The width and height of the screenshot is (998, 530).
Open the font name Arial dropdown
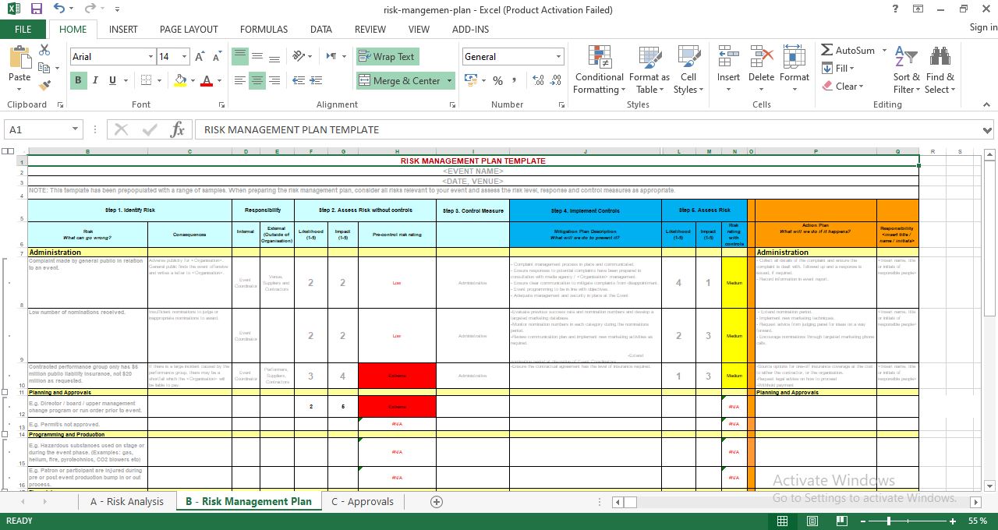(x=150, y=56)
